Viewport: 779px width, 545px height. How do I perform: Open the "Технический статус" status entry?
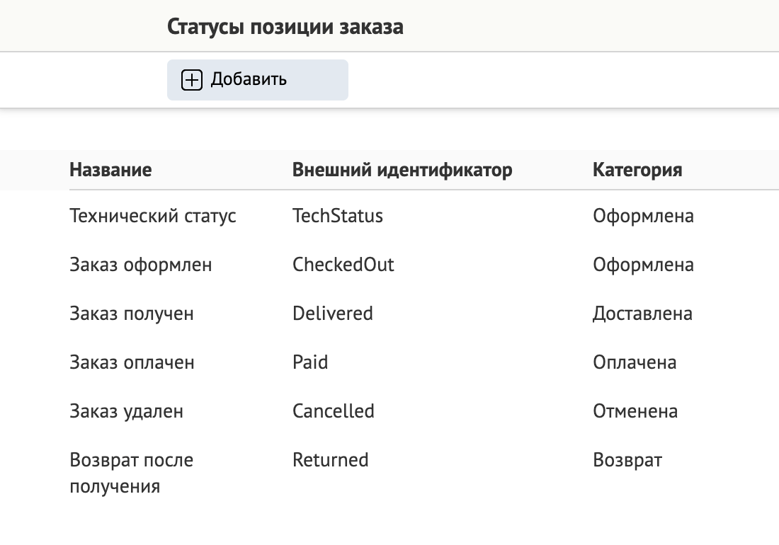coord(152,216)
